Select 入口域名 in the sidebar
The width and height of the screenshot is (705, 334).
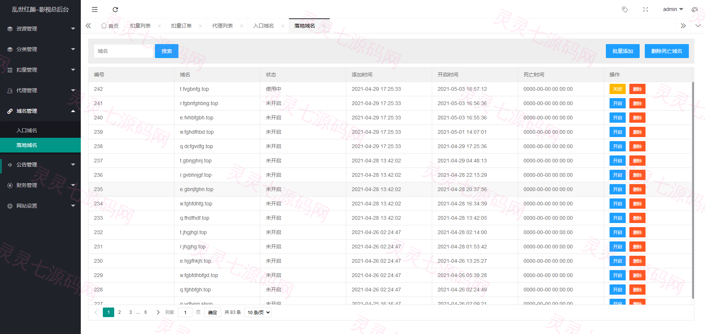40,130
